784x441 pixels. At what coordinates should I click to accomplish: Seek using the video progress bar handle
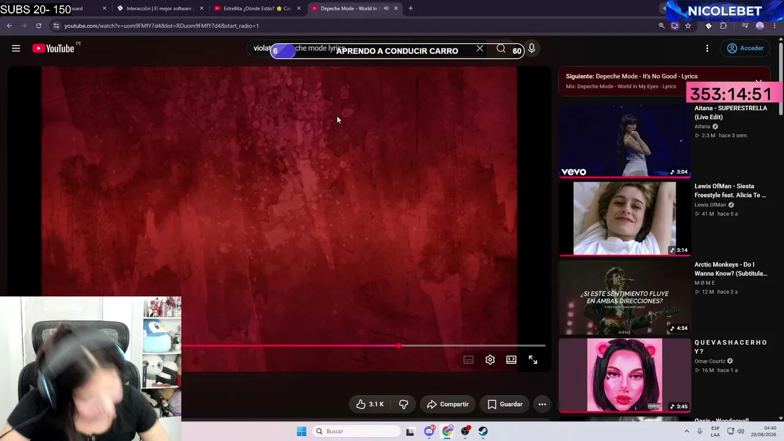point(399,346)
